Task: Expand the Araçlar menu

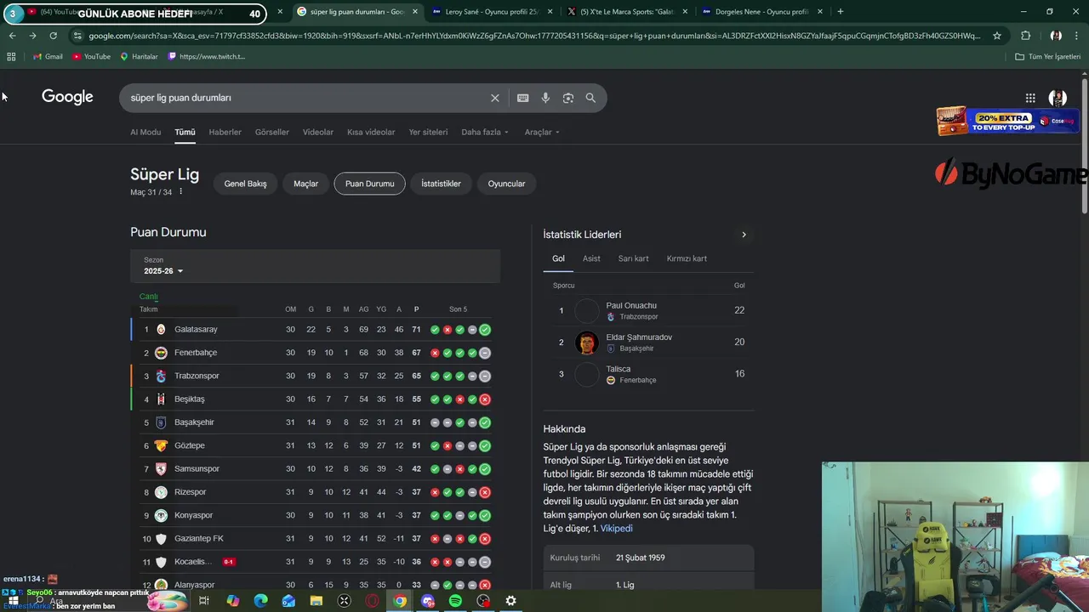Action: (542, 132)
